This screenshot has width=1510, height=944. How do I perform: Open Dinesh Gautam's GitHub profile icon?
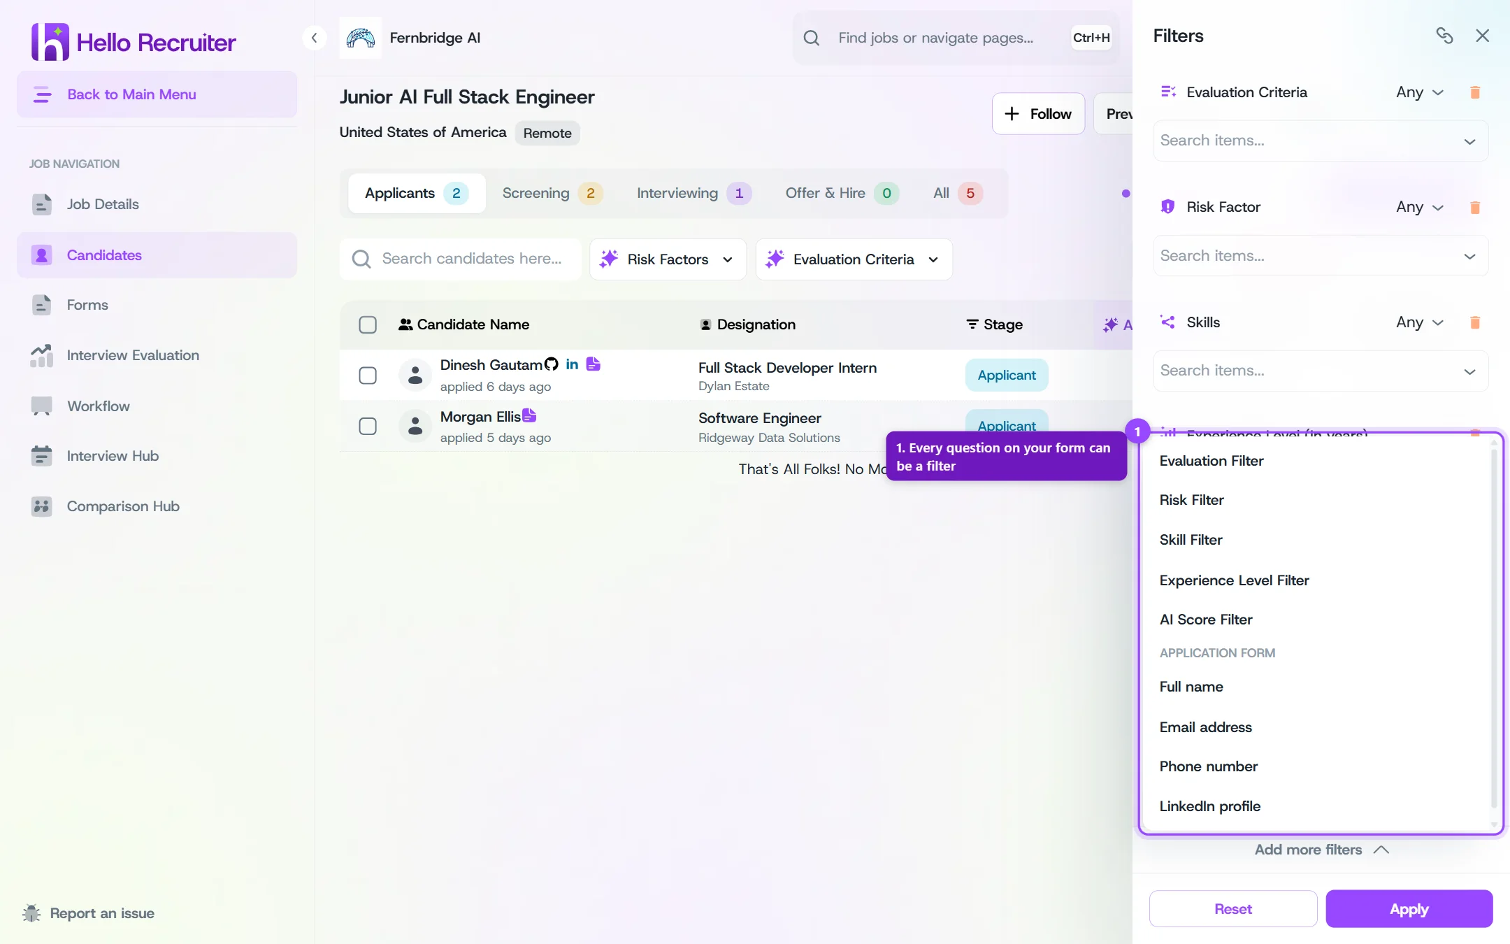click(x=552, y=364)
